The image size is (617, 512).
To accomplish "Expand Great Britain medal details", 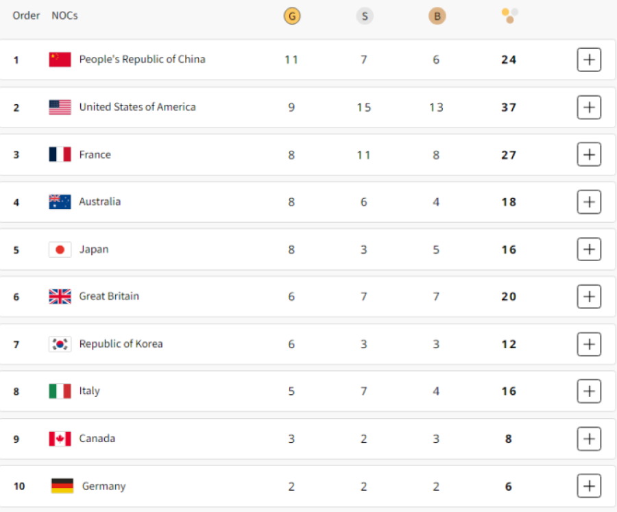I will click(x=589, y=296).
